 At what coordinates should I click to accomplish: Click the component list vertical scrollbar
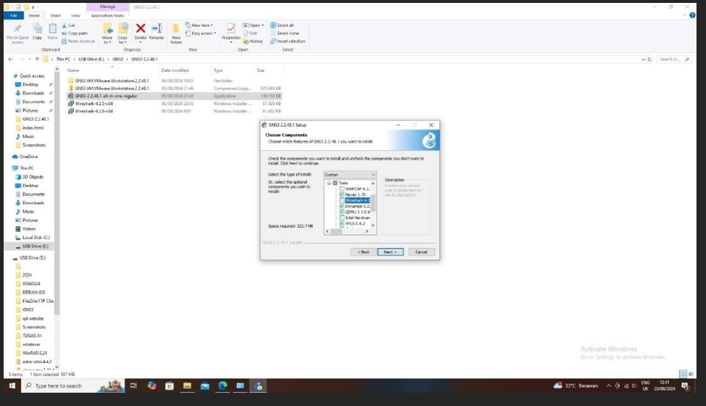click(x=373, y=205)
